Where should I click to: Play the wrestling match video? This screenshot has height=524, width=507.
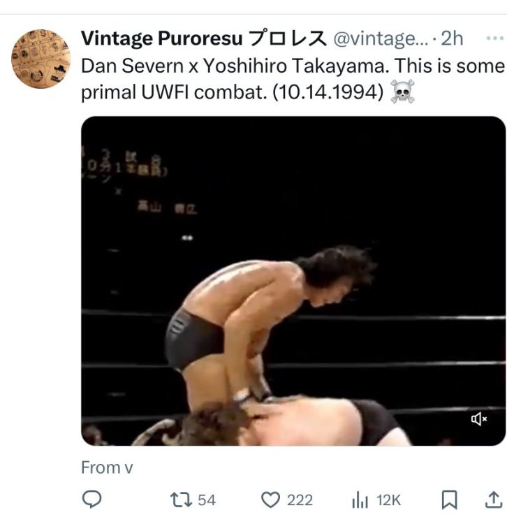click(293, 281)
